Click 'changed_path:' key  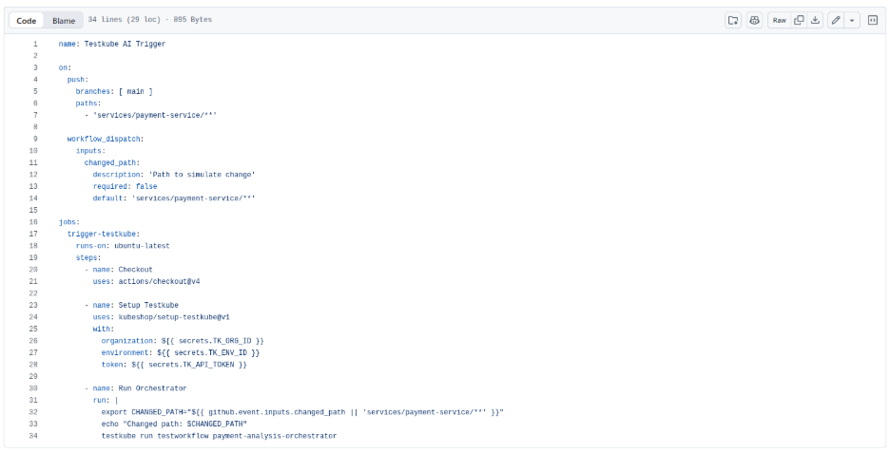click(x=112, y=162)
